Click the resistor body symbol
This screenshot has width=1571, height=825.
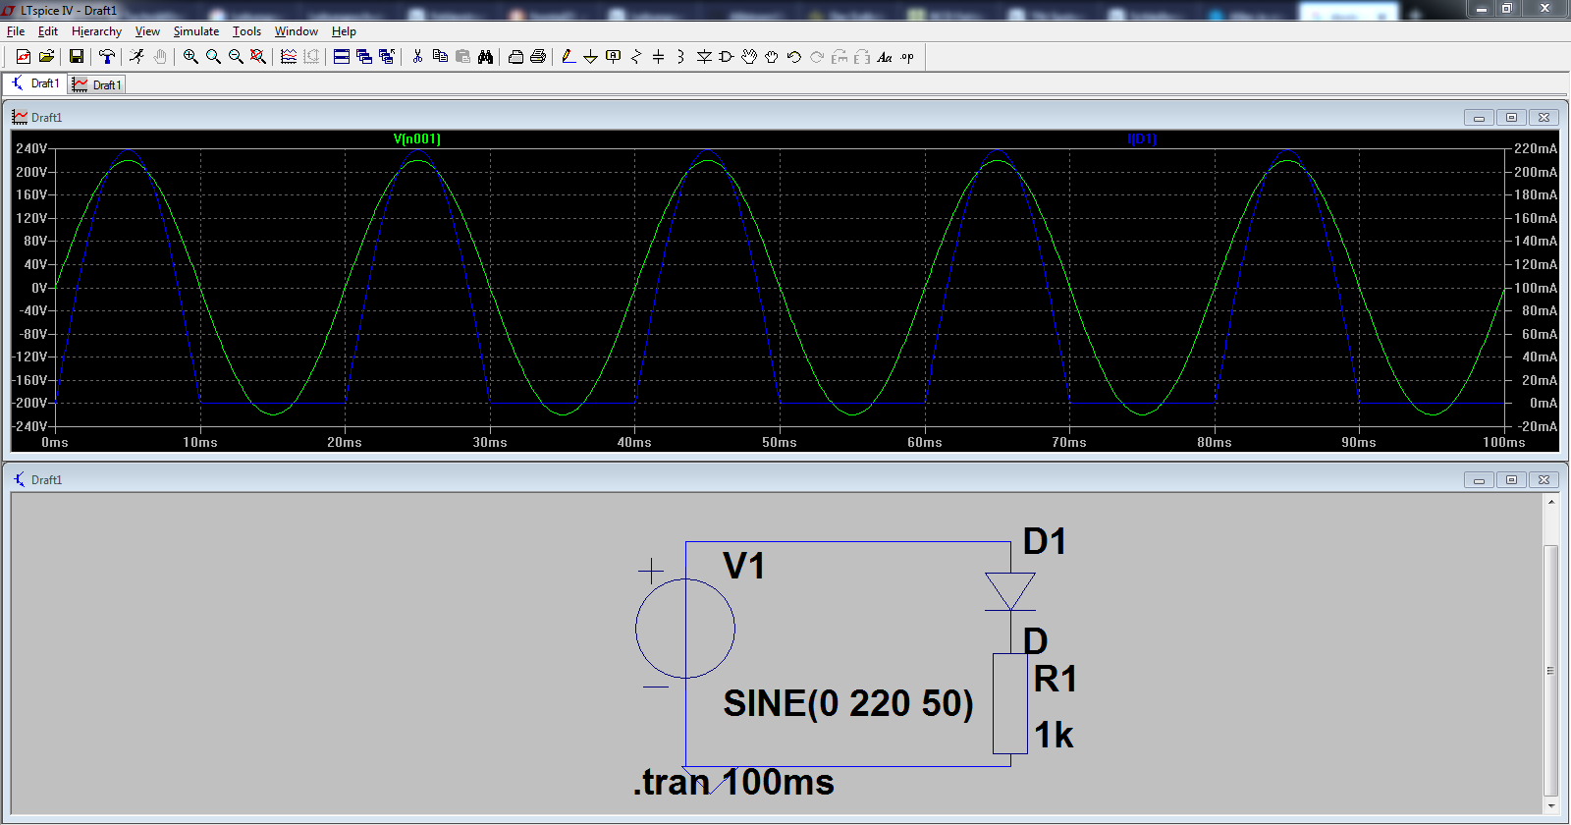(1010, 703)
